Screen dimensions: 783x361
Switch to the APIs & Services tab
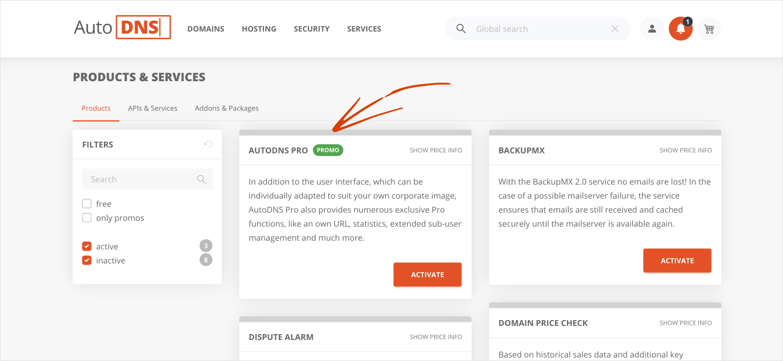click(x=153, y=108)
